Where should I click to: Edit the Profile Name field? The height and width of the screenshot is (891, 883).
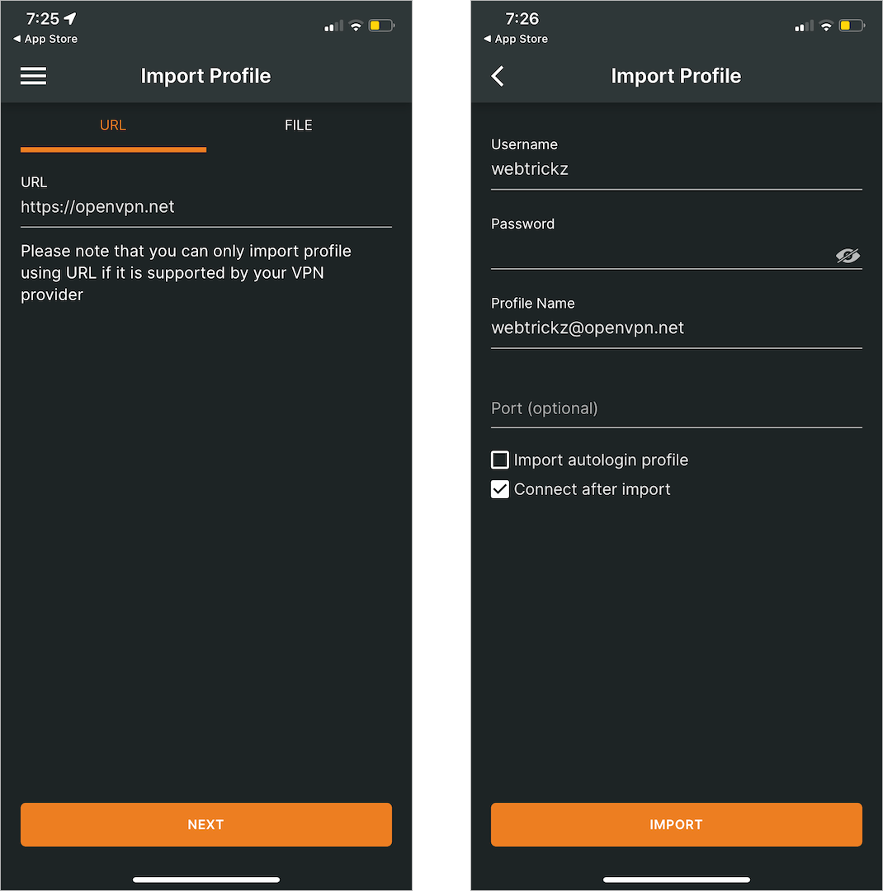click(676, 328)
